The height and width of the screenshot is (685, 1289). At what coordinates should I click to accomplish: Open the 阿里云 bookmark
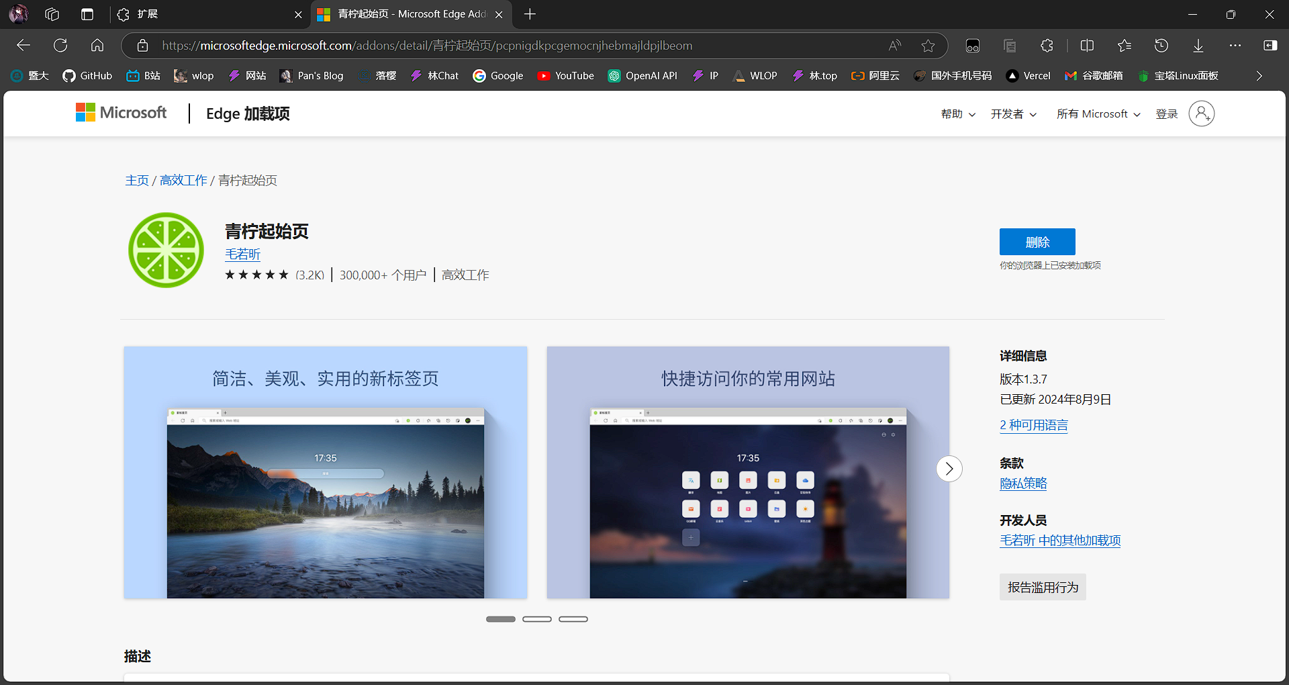875,76
